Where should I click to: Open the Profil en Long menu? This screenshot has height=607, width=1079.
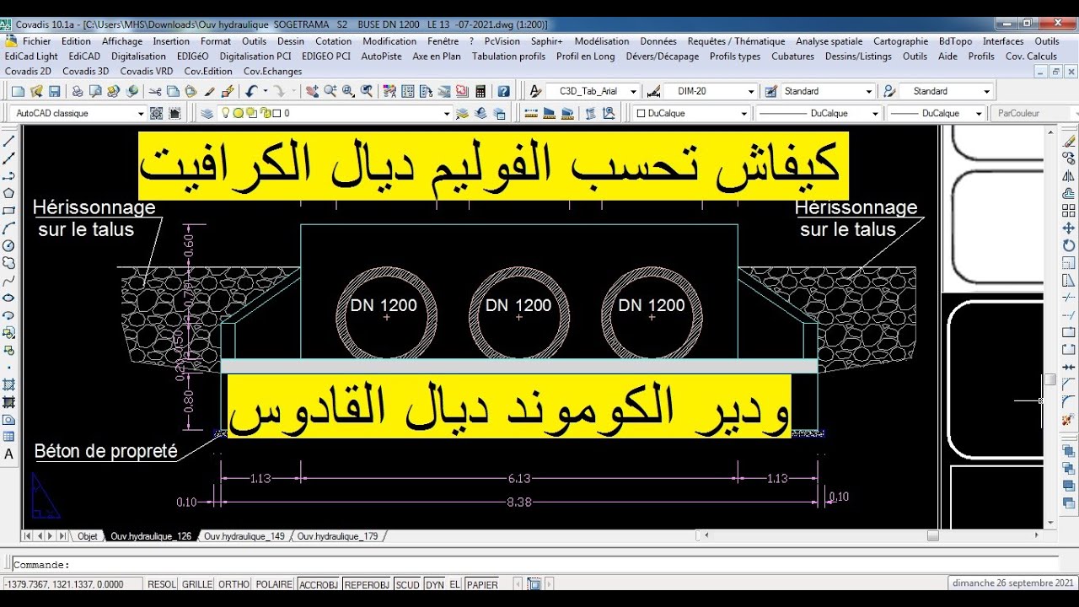585,56
